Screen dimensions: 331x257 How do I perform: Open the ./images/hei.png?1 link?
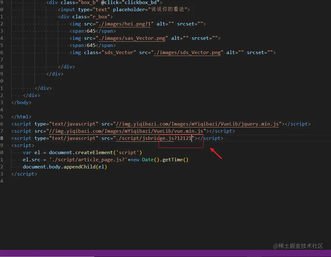point(125,24)
